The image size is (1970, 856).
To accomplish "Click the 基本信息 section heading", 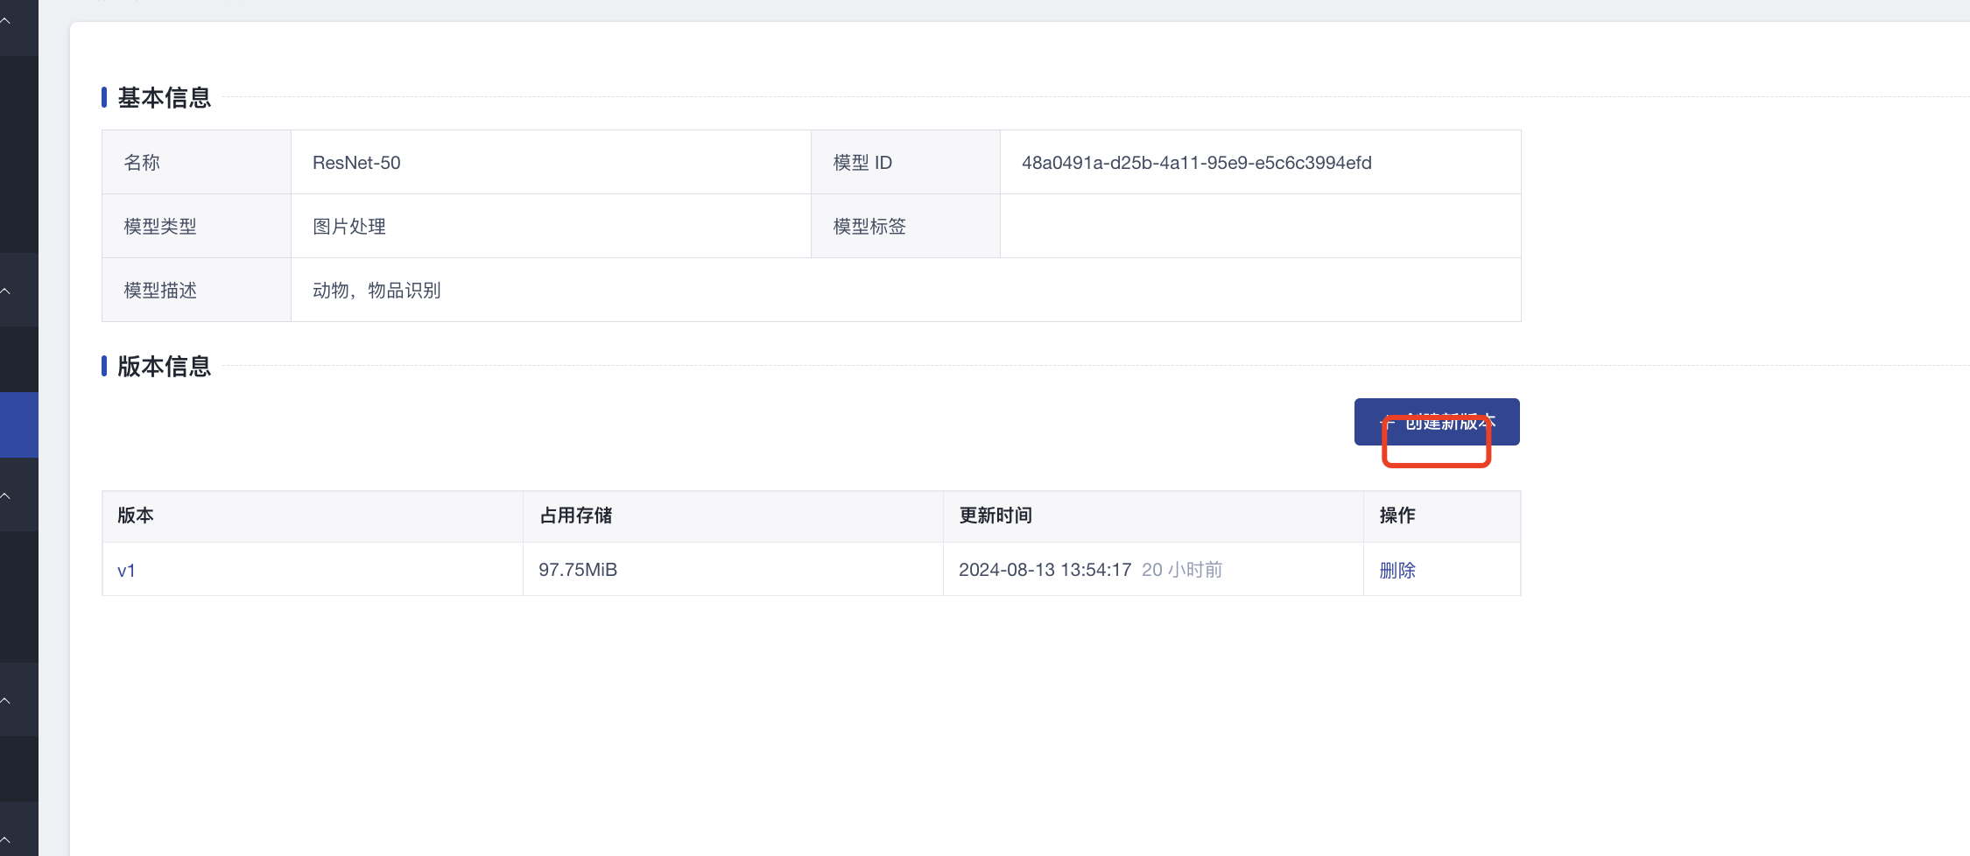I will (x=165, y=98).
